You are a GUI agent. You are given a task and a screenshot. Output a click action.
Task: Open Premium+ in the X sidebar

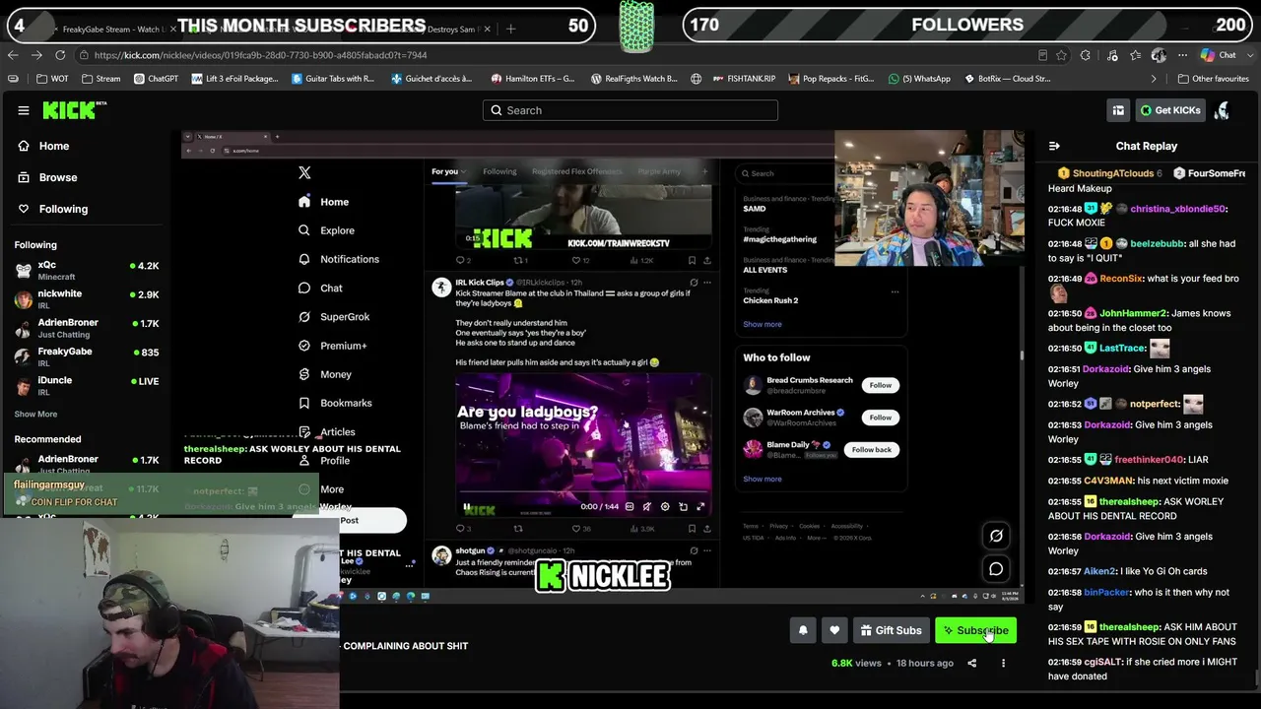[x=332, y=346]
